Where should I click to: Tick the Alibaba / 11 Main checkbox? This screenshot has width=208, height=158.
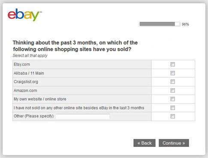tap(173, 73)
